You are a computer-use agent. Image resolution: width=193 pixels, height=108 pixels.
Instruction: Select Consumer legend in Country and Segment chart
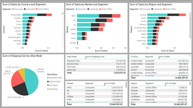coord(18,9)
